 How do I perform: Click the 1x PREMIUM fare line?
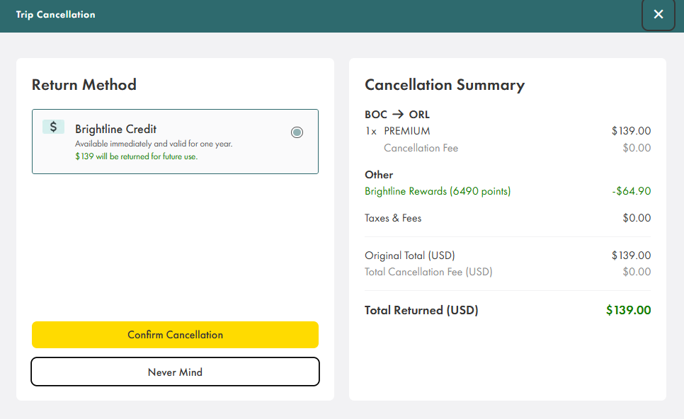click(x=398, y=131)
